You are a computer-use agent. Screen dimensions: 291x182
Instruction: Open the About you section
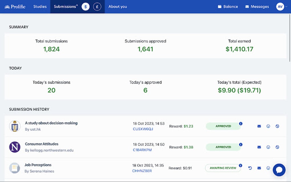click(118, 6)
